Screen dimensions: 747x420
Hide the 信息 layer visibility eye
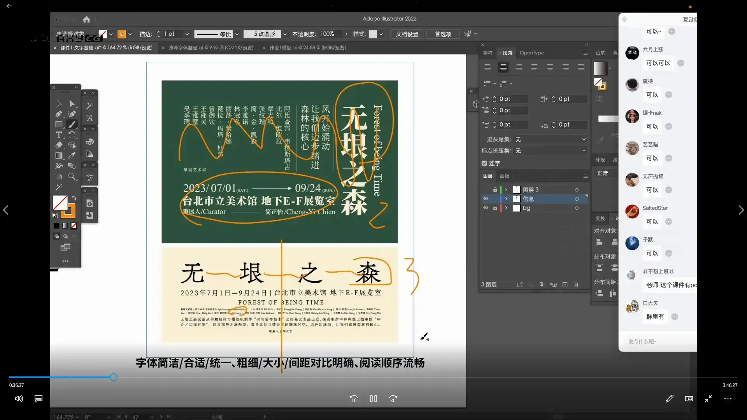coord(486,199)
